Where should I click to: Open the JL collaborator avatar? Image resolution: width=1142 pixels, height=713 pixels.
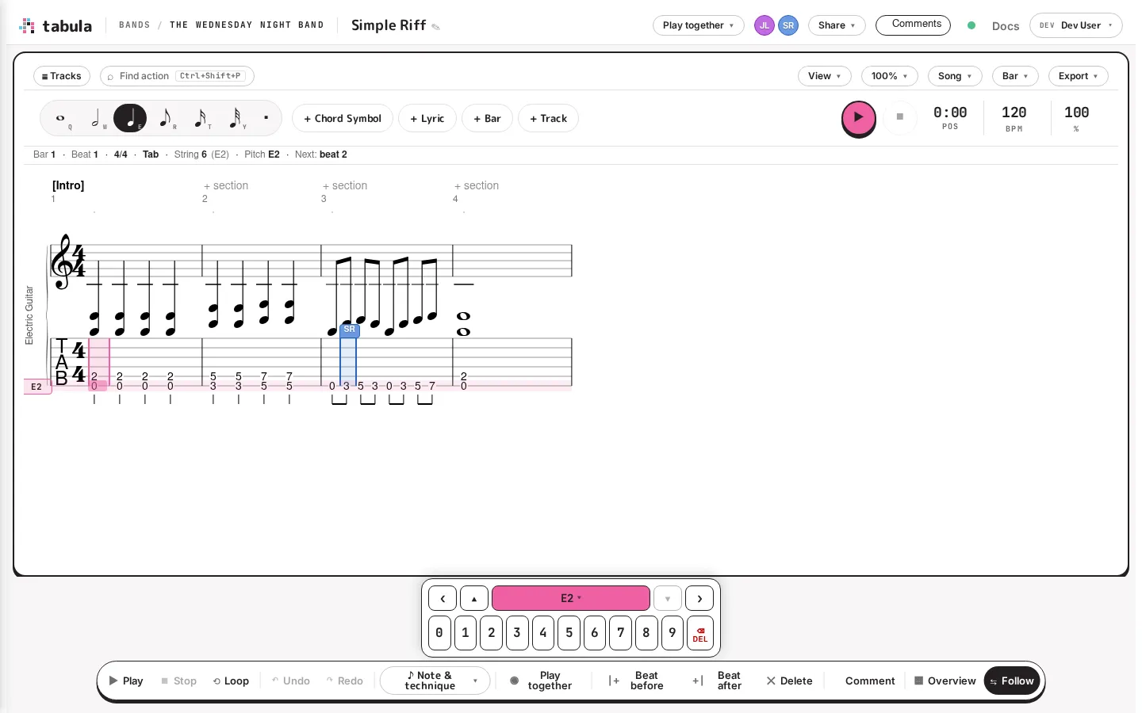(764, 25)
